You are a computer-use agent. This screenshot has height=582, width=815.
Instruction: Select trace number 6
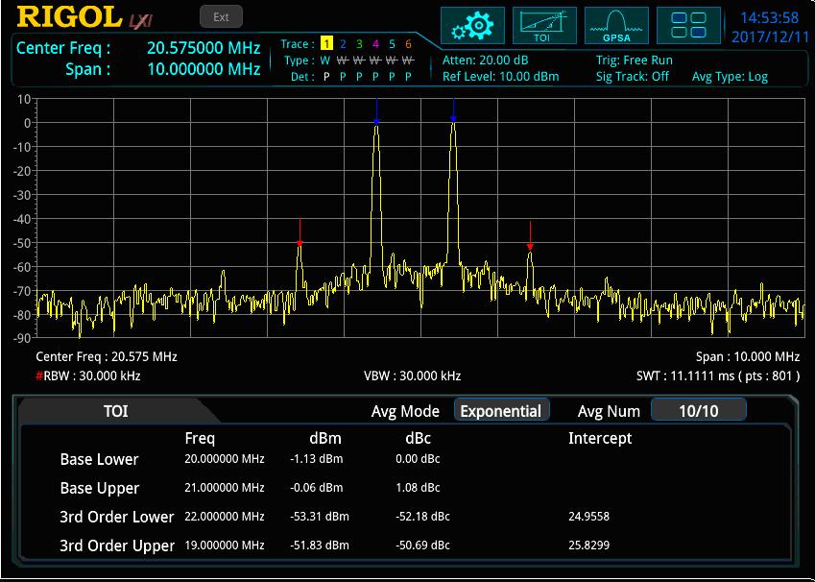coord(408,44)
